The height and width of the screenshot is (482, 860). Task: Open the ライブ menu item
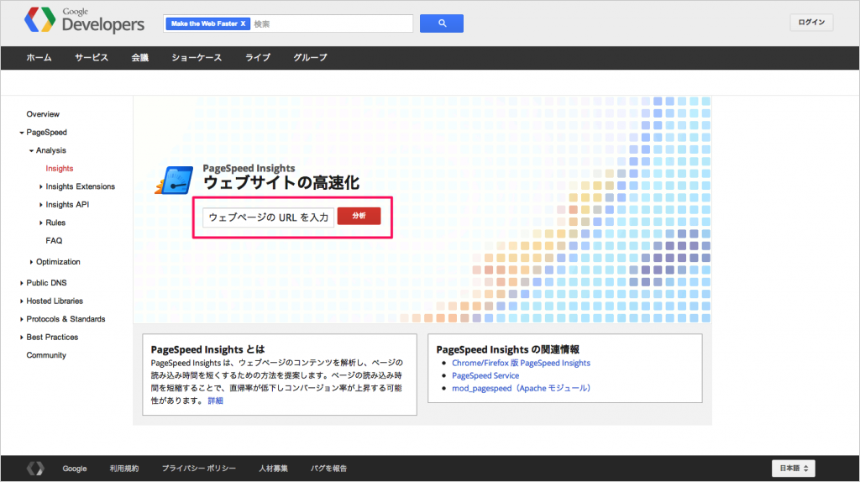click(258, 58)
